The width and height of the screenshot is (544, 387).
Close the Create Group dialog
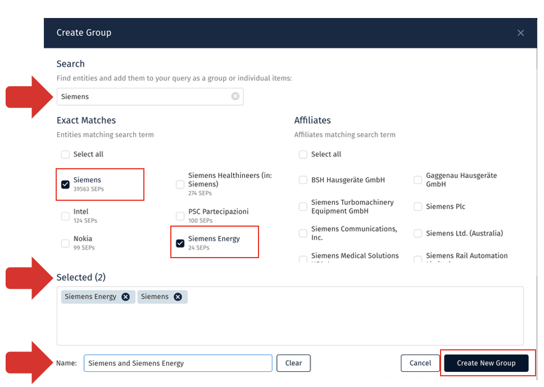pyautogui.click(x=520, y=33)
